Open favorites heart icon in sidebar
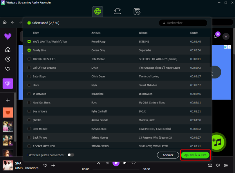This screenshot has height=173, width=235. 8,69
